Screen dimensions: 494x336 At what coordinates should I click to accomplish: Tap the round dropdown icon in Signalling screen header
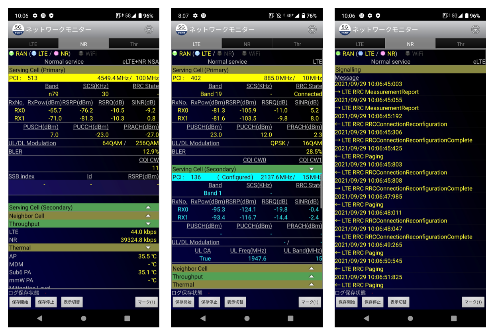click(475, 29)
